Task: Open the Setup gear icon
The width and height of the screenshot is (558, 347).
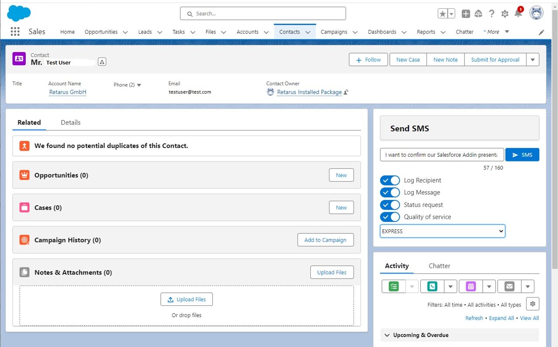Action: click(x=505, y=14)
